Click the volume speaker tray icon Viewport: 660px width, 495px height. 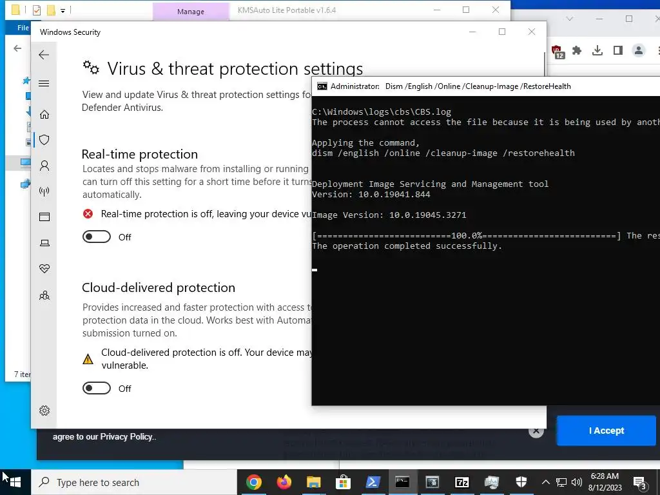point(577,482)
